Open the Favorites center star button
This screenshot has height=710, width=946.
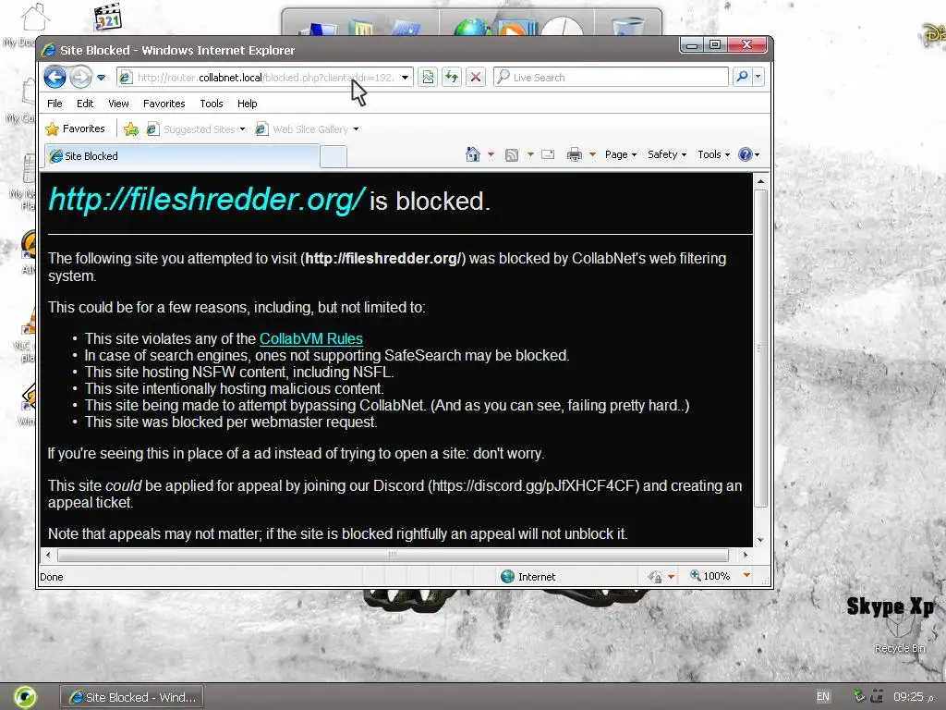tap(76, 129)
